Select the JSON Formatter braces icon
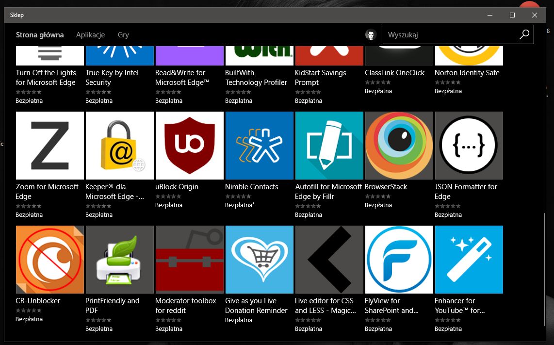Image resolution: width=554 pixels, height=345 pixels. point(469,145)
